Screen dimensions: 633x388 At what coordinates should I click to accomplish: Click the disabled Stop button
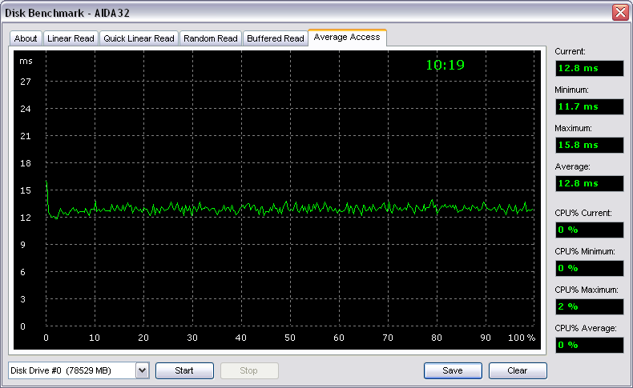coord(249,370)
